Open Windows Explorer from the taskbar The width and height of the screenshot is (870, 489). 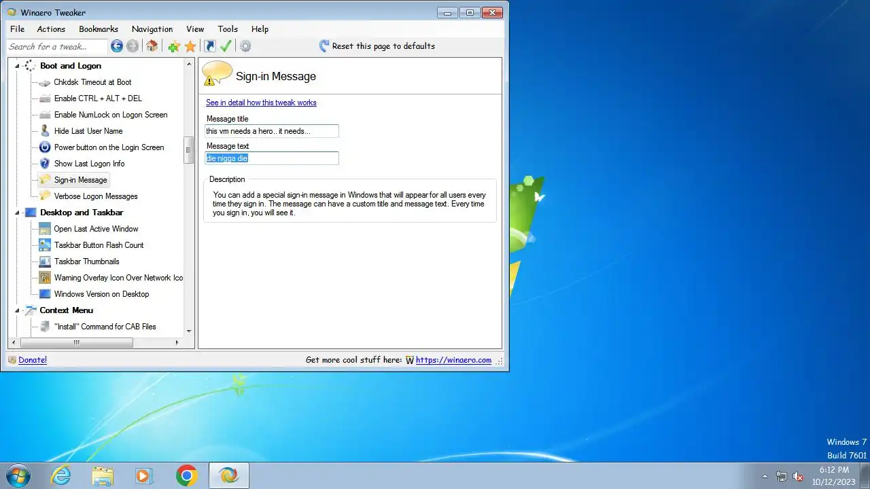pyautogui.click(x=103, y=475)
